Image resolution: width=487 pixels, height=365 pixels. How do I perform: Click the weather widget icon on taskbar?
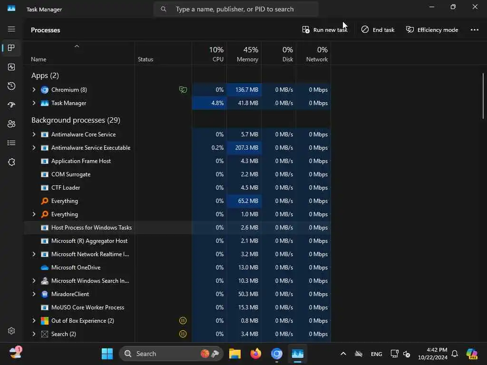click(15, 353)
